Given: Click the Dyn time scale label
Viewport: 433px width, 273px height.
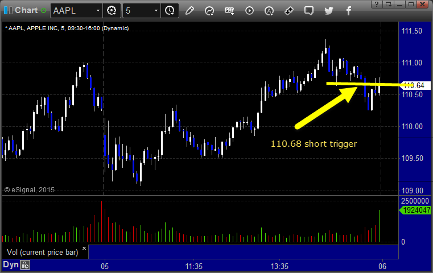Looking at the screenshot, I should coord(11,264).
